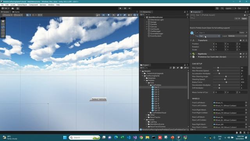This screenshot has width=250, height=141.
Task: Expand the Garage object in Hierarchy
Action: coord(147,22)
